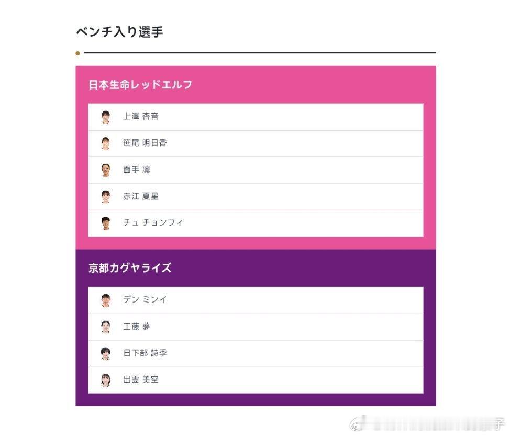
Task: Click the 京都カグヤライズ team header
Action: click(130, 268)
